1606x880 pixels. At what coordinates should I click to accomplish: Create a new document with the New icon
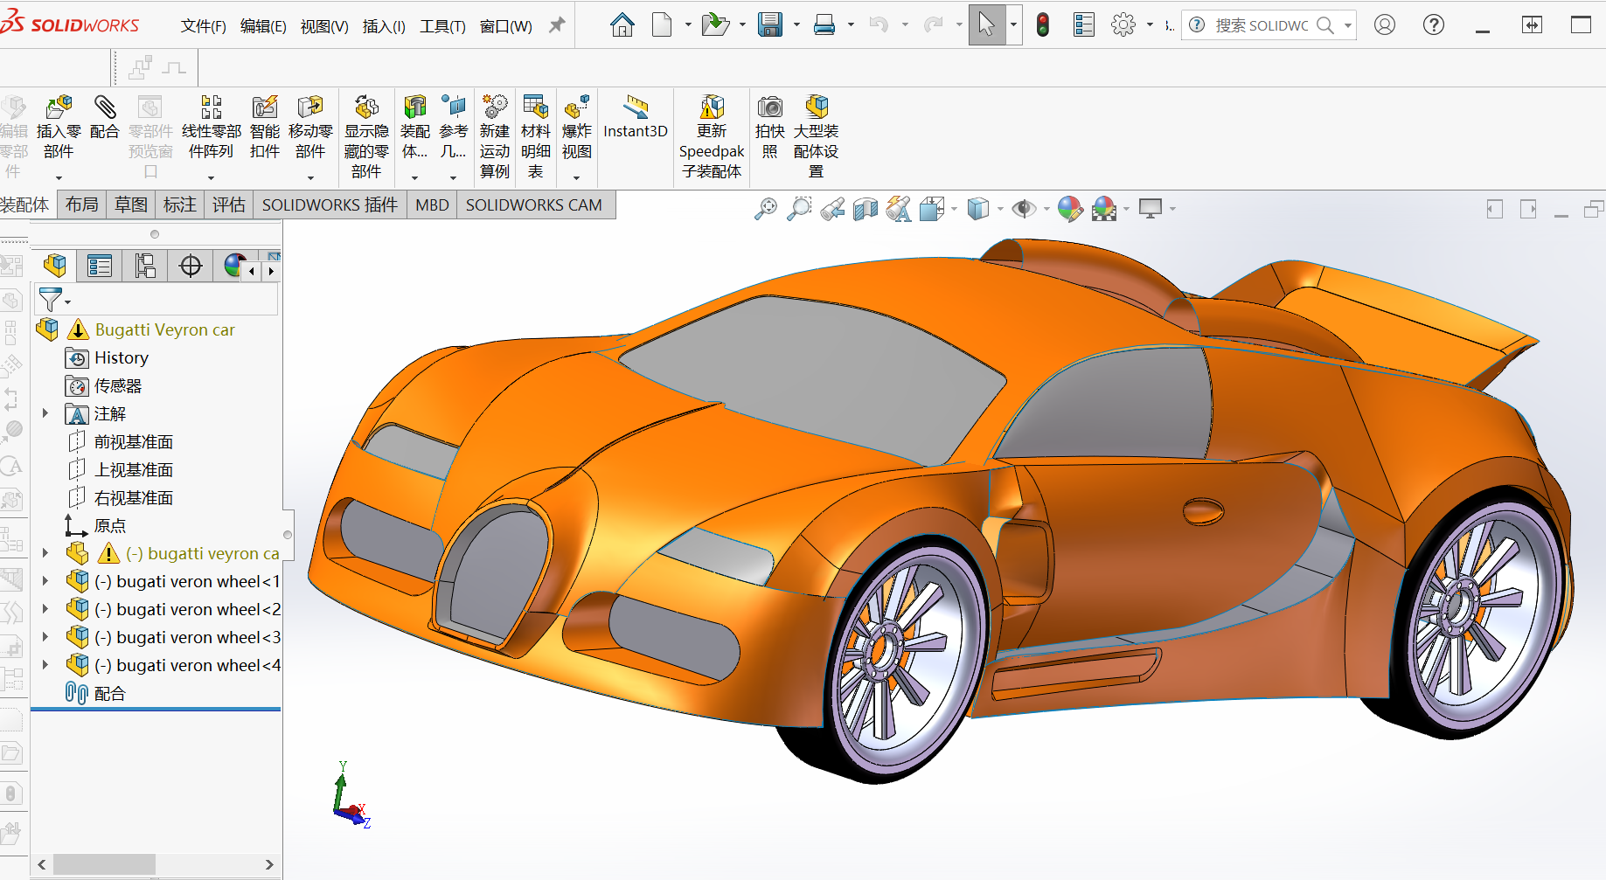pyautogui.click(x=662, y=24)
